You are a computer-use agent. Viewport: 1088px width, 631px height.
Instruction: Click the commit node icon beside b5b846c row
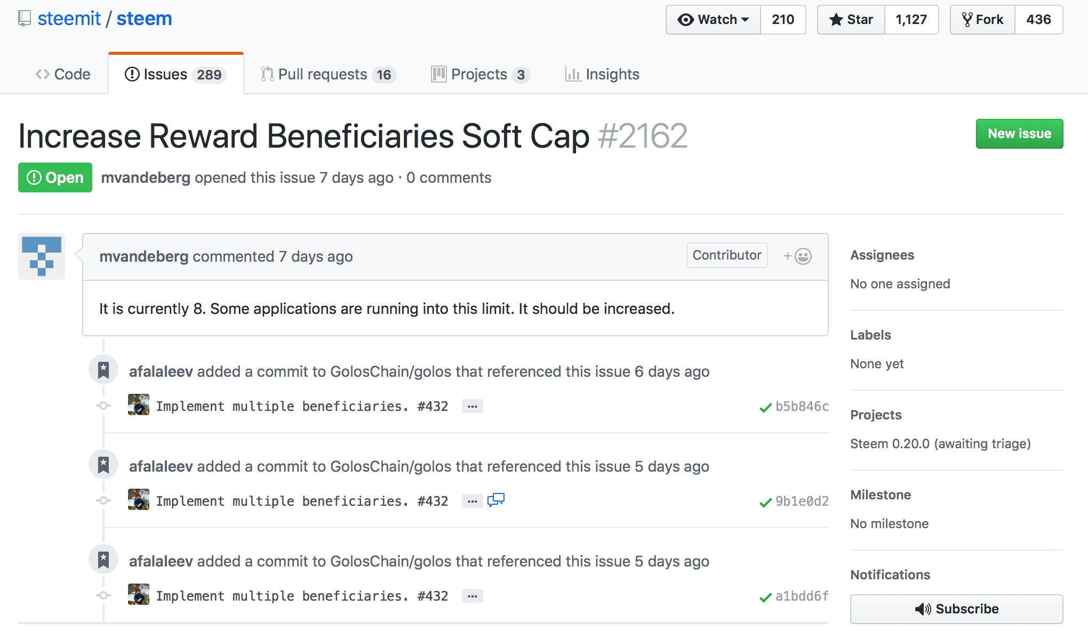click(103, 406)
